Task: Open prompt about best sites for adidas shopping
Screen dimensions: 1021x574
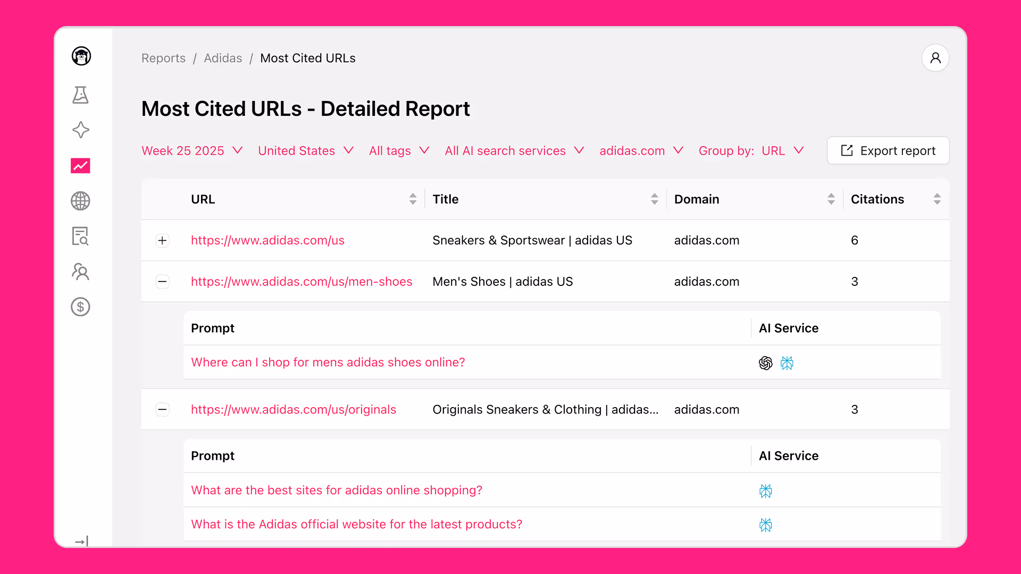Action: 337,490
